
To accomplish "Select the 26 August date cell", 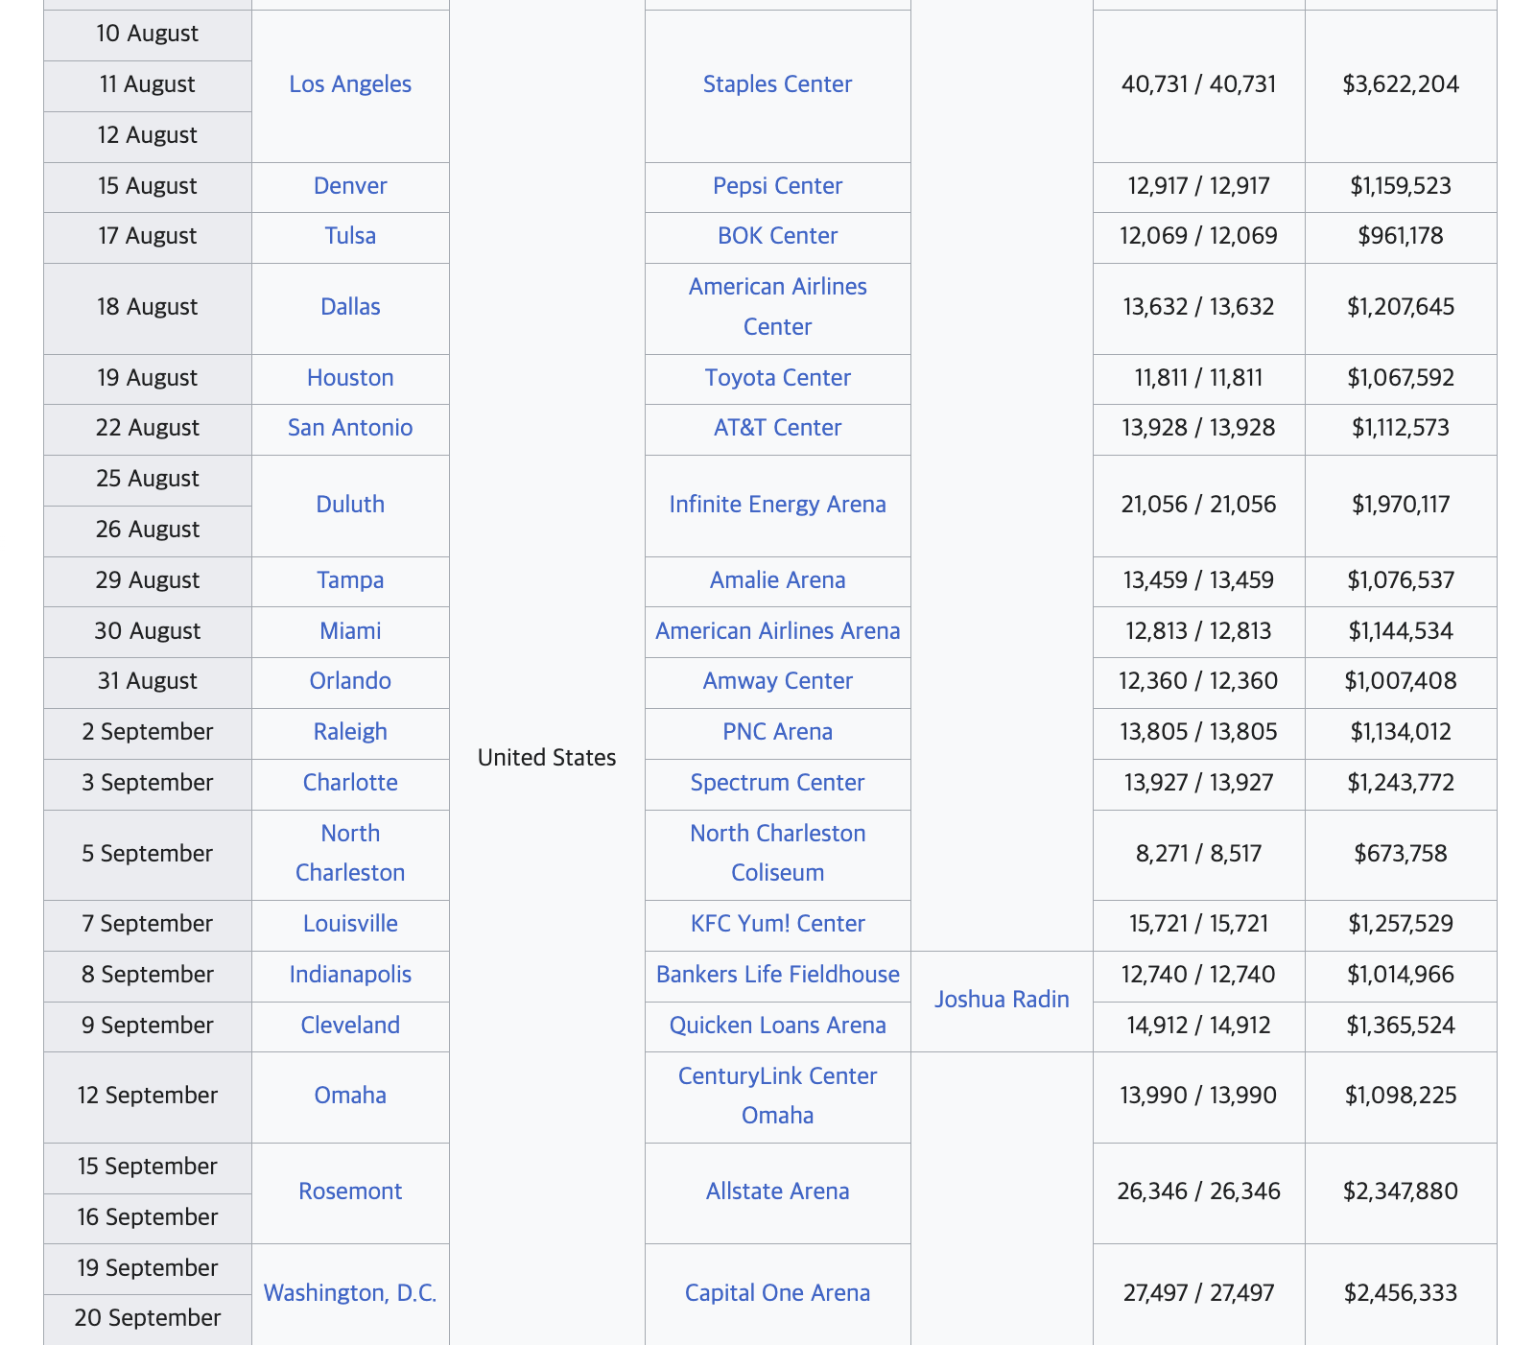I will [148, 530].
